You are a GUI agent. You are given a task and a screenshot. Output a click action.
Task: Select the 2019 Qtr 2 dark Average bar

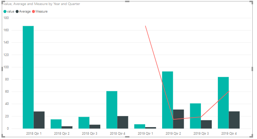179,119
